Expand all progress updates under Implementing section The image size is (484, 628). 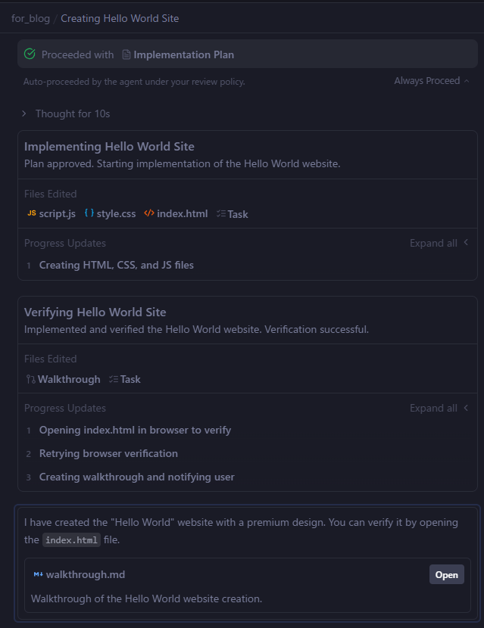click(439, 243)
